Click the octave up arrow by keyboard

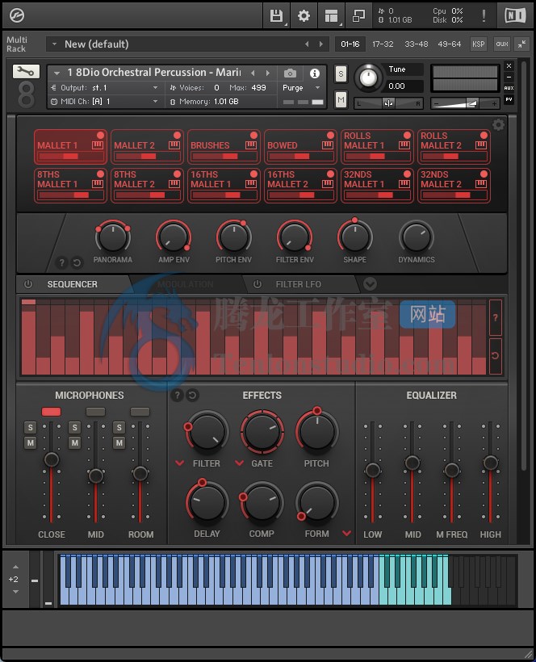tap(15, 567)
